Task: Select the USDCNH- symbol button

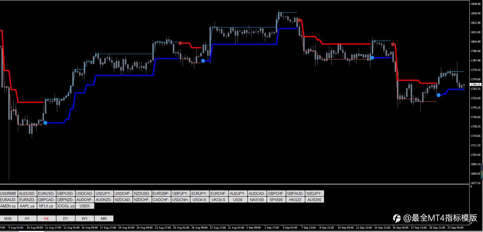Action: [x=180, y=200]
